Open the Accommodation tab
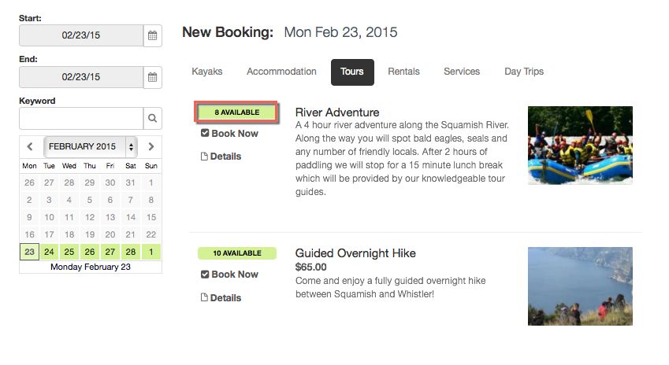 point(281,72)
